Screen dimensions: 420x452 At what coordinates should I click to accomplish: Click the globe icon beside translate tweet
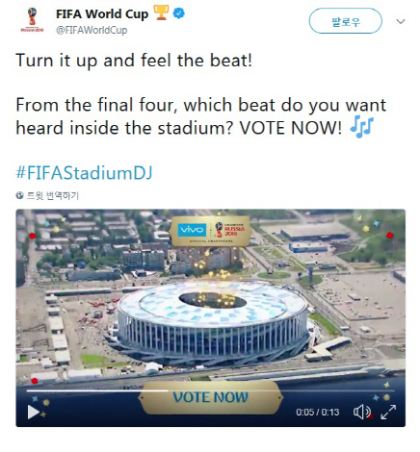(x=19, y=195)
